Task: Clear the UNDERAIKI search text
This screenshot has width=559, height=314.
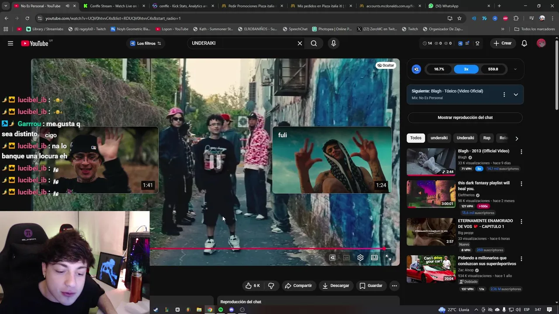Action: (300, 43)
